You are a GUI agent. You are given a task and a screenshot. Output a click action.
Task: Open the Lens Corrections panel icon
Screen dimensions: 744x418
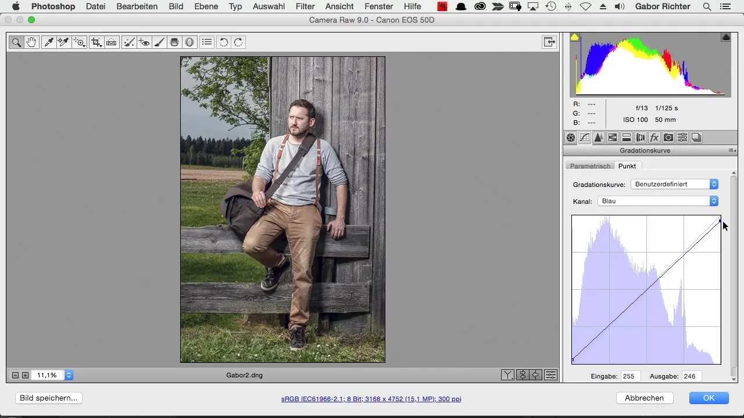[x=641, y=138]
